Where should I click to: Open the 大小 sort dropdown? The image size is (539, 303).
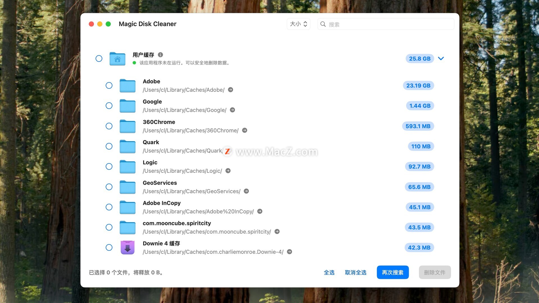click(x=298, y=24)
